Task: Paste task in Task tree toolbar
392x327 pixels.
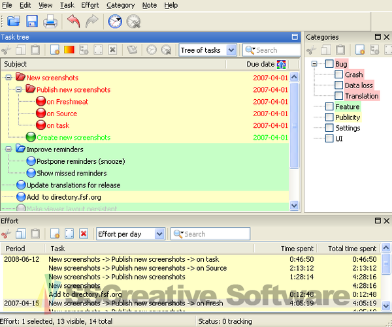Action: coord(35,50)
